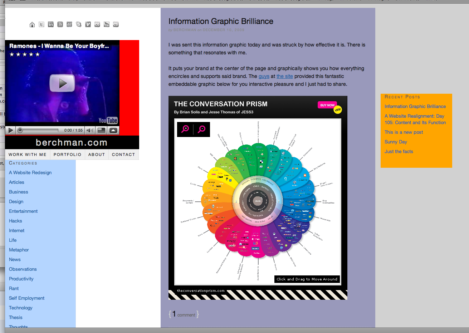The height and width of the screenshot is (333, 469).
Task: Click the berchman.com site logo
Action: tap(72, 142)
